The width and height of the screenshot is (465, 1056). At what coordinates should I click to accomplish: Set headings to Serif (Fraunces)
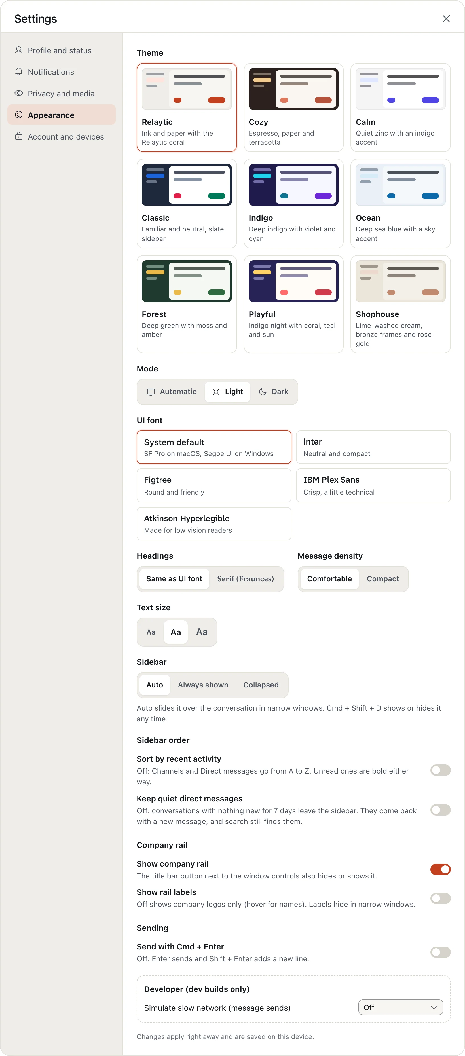[245, 579]
